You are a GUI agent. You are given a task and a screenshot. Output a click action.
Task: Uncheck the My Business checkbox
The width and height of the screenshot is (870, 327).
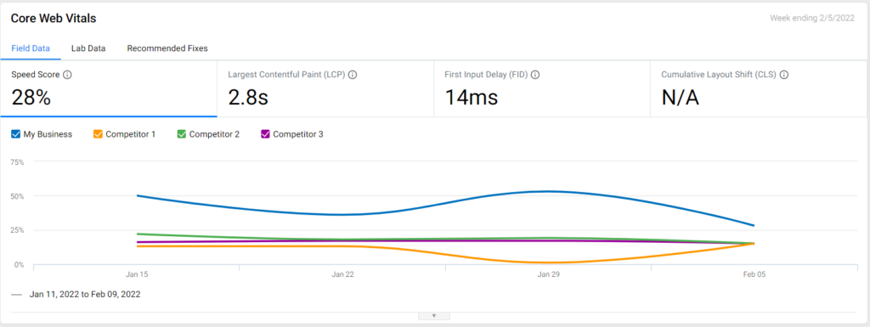[16, 134]
